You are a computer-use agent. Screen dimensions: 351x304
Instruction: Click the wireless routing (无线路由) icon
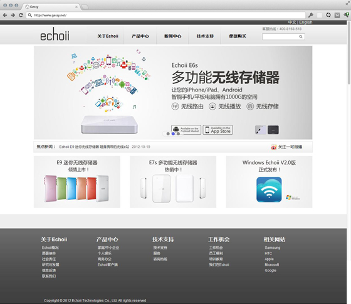175,107
